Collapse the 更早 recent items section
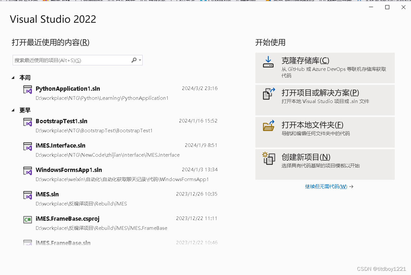This screenshot has width=411, height=275. tap(13, 110)
